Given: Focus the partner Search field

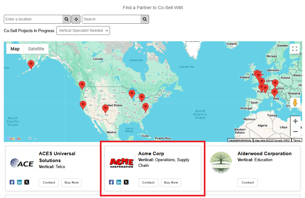Looking at the screenshot, I should [x=112, y=19].
